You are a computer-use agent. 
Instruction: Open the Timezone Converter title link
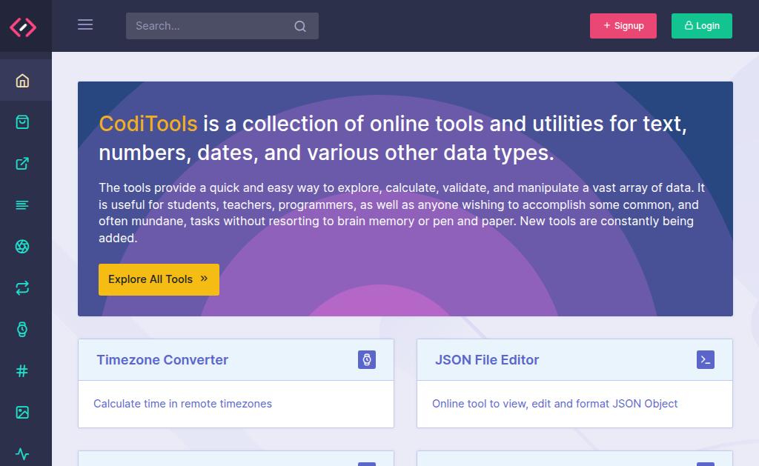(162, 359)
